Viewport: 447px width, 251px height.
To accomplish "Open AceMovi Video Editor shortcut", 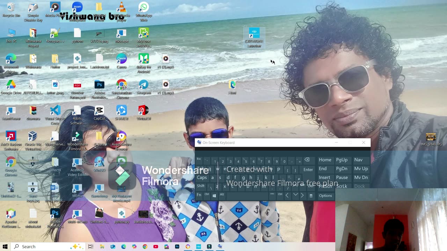I will 77,167.
